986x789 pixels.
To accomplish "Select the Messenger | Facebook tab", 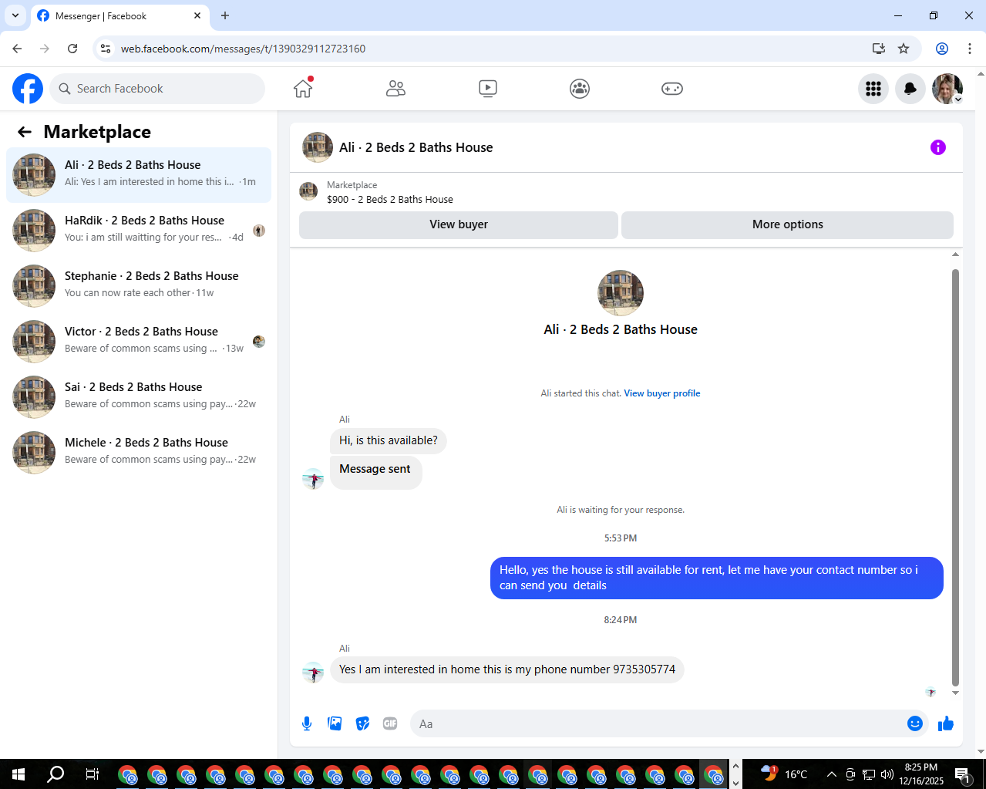I will pyautogui.click(x=119, y=15).
